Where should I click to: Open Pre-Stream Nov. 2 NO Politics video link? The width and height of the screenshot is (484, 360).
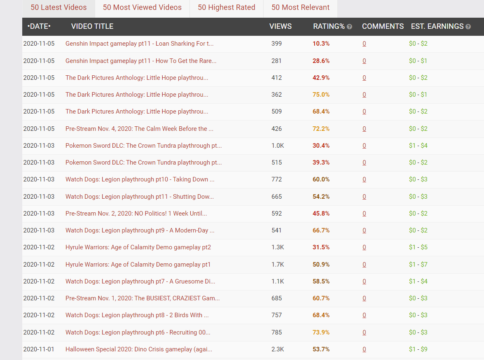[136, 214]
